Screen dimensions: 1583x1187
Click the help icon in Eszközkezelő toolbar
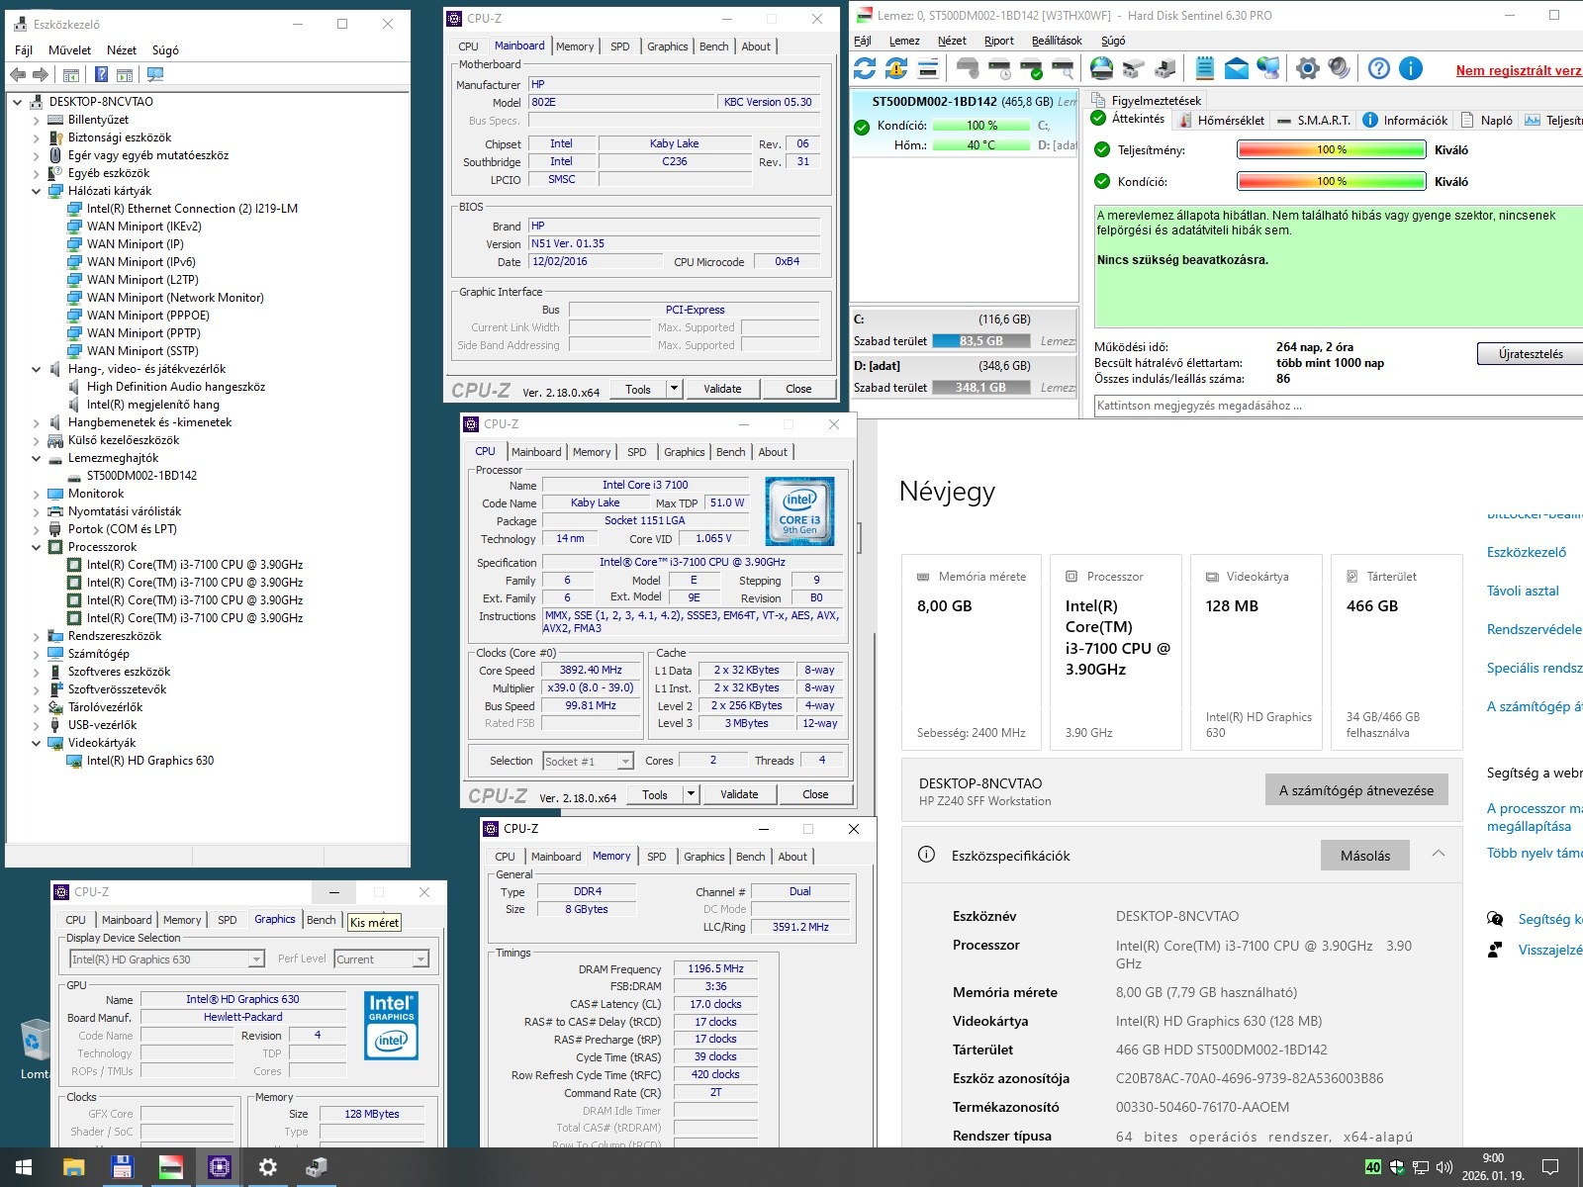click(x=101, y=75)
